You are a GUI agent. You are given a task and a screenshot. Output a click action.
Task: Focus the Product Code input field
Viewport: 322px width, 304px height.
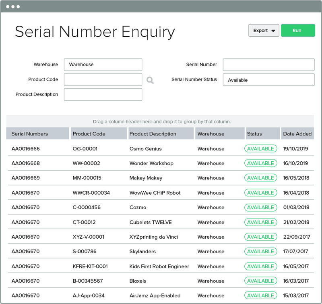(x=103, y=79)
